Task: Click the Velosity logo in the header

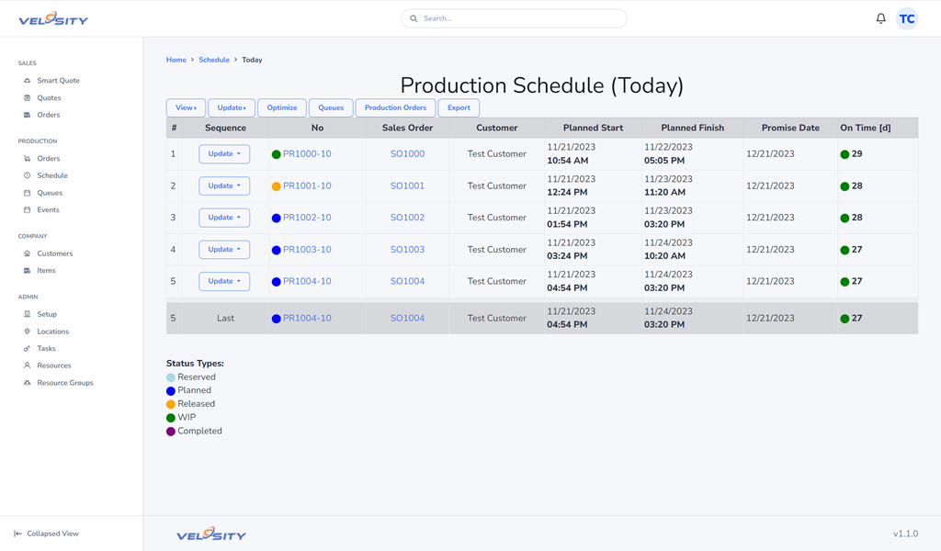Action: 53,18
